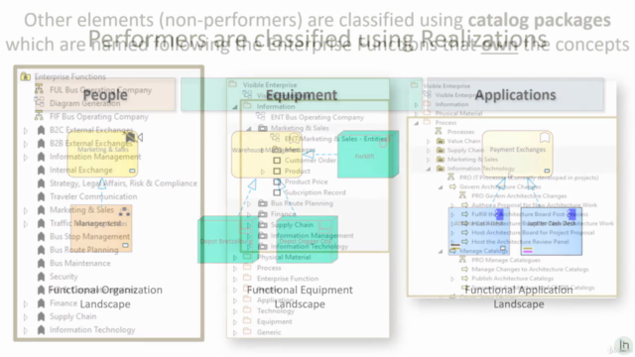
Task: Select Strategy, Legal Affairs, Risk & Compliance
Action: [123, 183]
